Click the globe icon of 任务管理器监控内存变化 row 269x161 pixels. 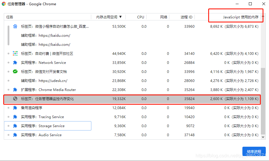[15, 99]
